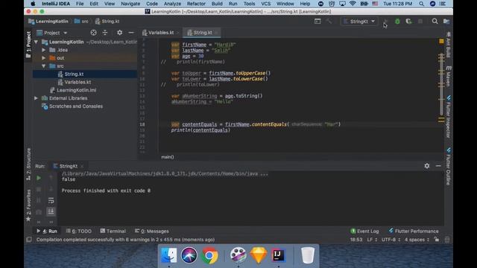Run StringKt with coverage shield icon

click(408, 22)
